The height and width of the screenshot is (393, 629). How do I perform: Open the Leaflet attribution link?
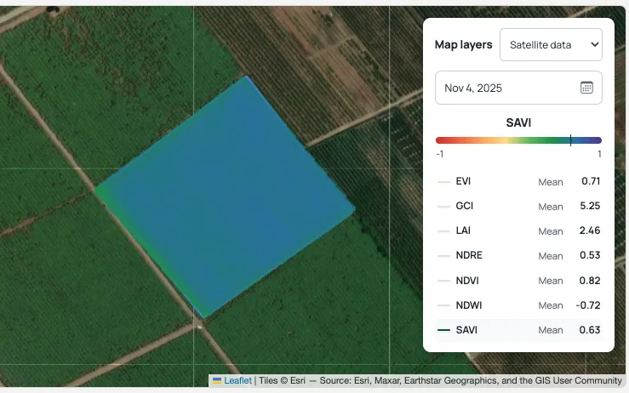click(237, 380)
